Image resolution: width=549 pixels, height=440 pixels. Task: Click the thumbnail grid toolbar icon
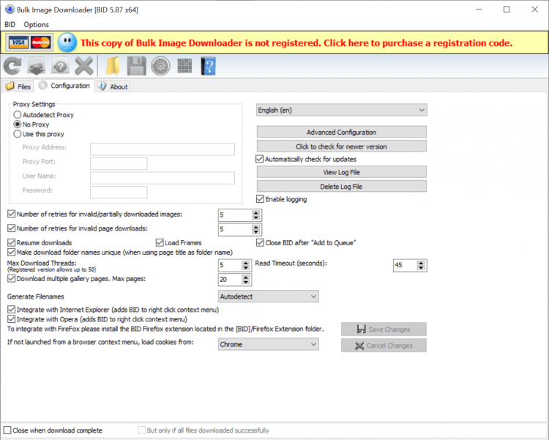184,67
